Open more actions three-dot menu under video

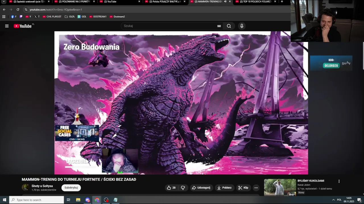[x=256, y=188]
